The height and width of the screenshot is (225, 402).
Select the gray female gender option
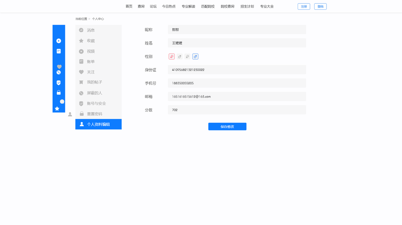point(187,56)
